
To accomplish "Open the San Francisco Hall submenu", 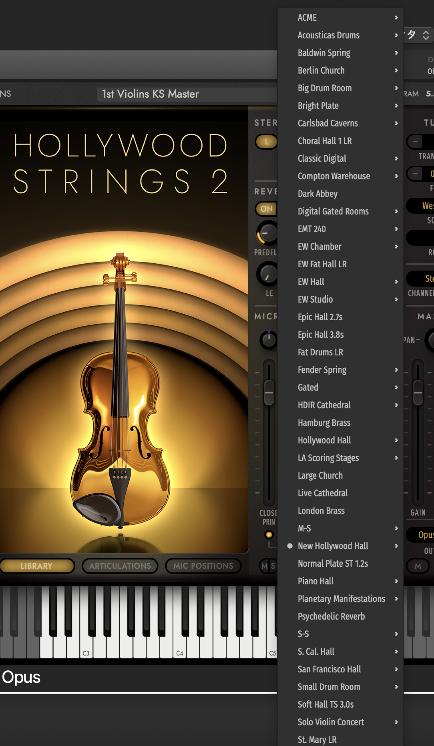I will 340,669.
